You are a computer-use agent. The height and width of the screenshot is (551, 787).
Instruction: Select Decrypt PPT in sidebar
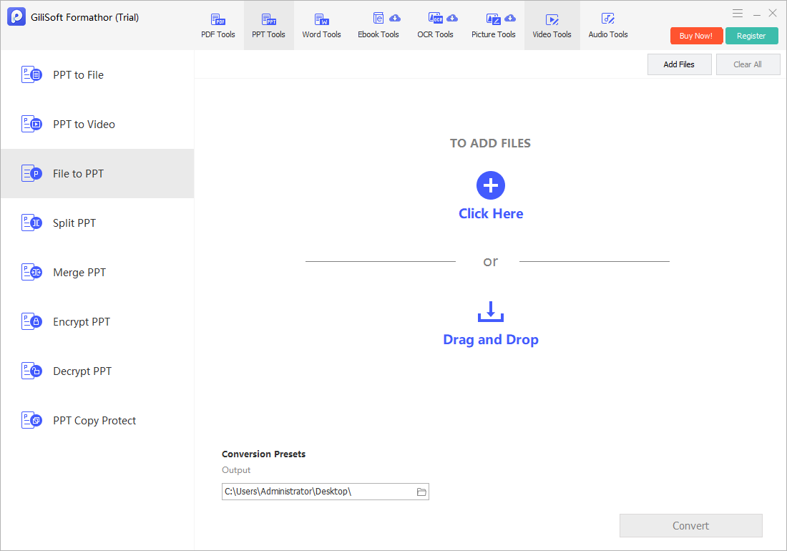97,371
